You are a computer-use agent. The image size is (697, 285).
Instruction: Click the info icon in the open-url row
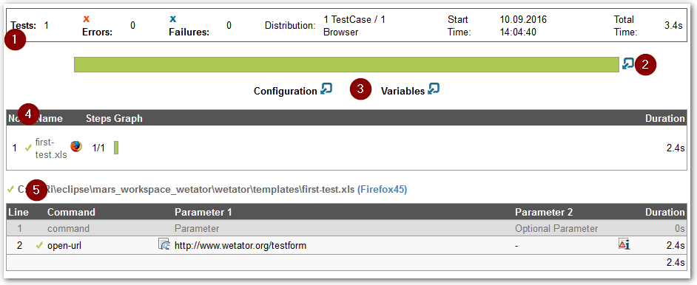click(624, 244)
